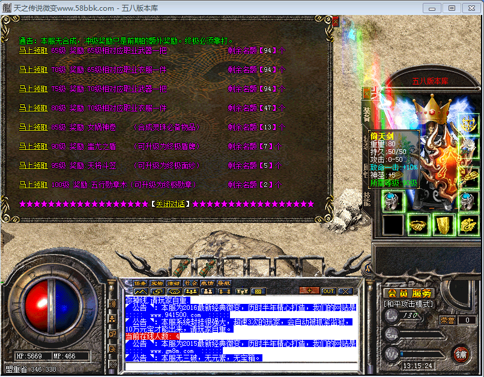This screenshot has height=377, width=484.
Task: Click the red plus button
Action: pyautogui.click(x=309, y=291)
